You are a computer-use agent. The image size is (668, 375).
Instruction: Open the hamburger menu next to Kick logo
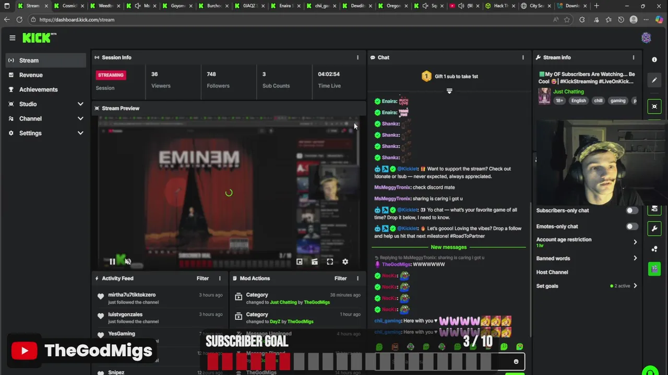[12, 37]
